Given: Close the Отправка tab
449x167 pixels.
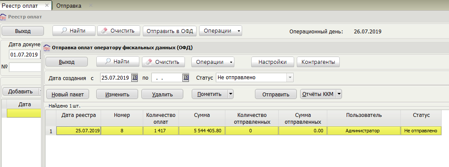Looking at the screenshot, I should (91, 6).
